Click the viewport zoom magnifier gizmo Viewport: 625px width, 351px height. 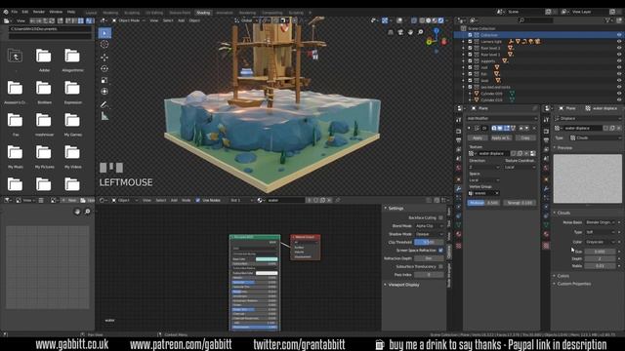coord(420,32)
